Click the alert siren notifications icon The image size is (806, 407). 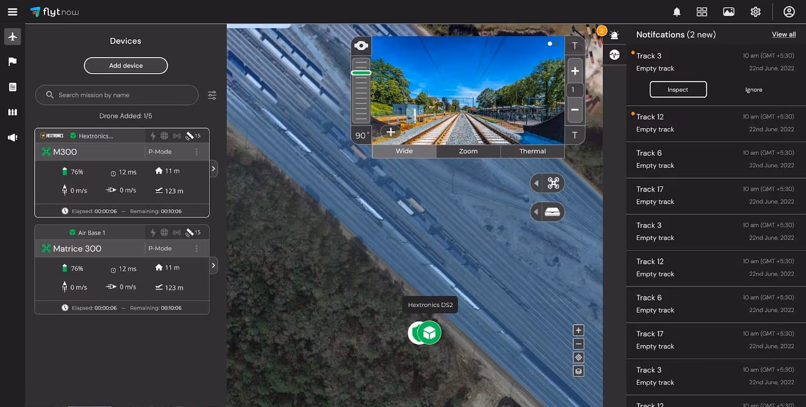(x=614, y=35)
